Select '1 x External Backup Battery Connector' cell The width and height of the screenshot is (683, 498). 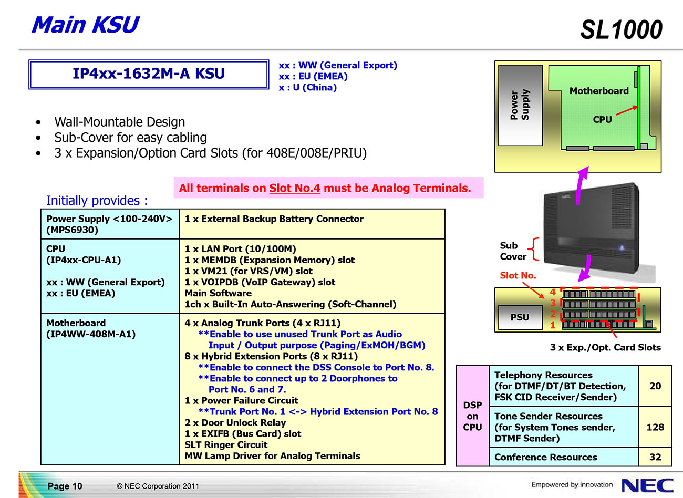(x=312, y=224)
